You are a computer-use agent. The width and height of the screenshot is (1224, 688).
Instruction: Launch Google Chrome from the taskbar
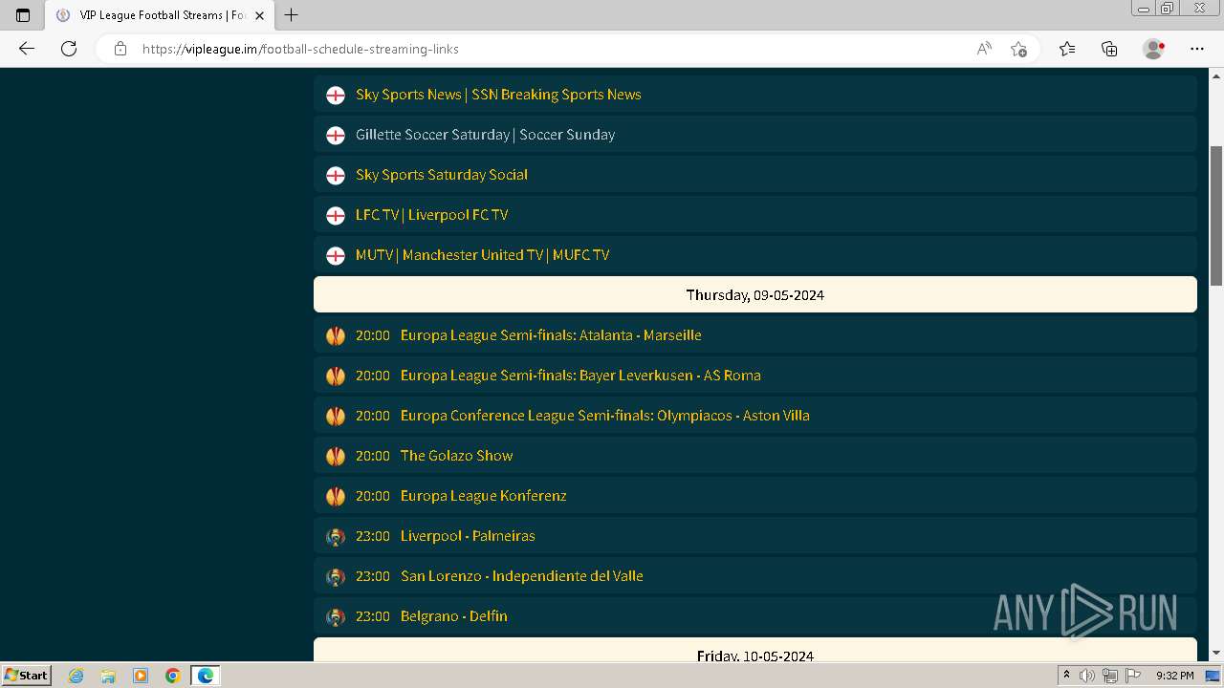tap(173, 676)
